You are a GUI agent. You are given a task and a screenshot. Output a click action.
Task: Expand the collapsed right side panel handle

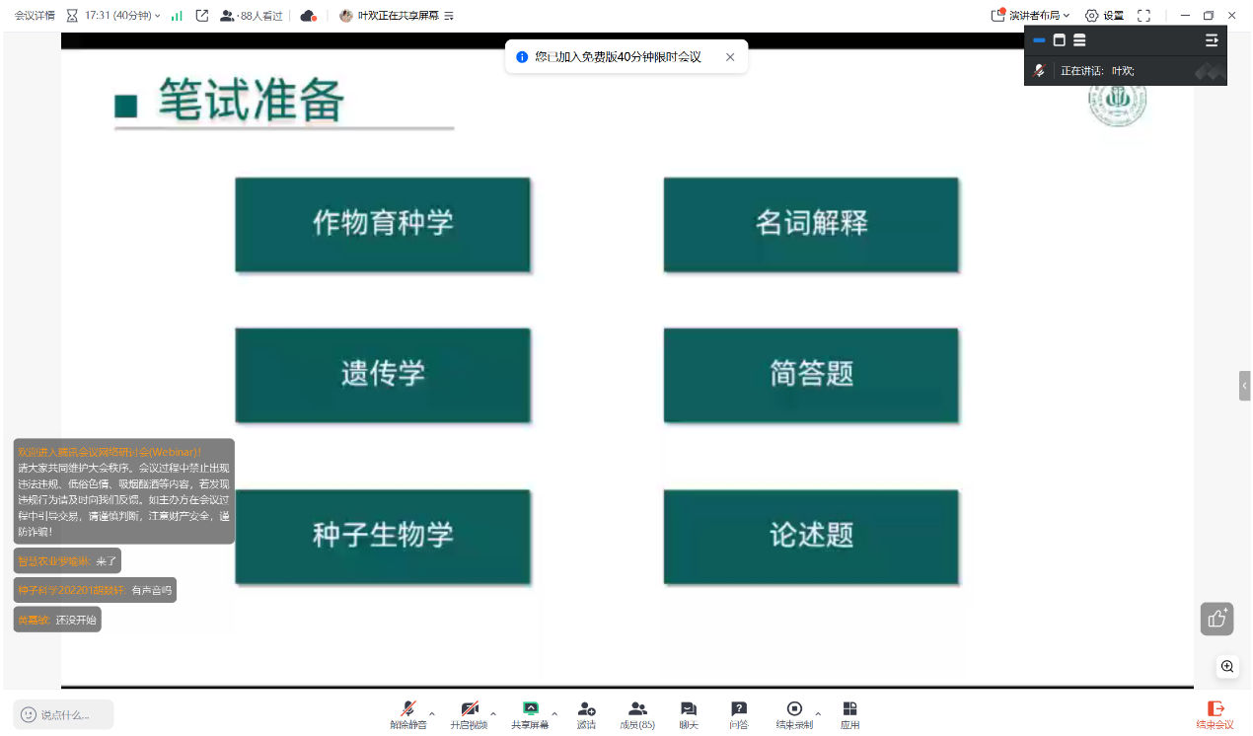click(1244, 386)
